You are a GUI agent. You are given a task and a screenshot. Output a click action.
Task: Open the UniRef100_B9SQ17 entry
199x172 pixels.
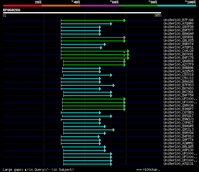178,116
